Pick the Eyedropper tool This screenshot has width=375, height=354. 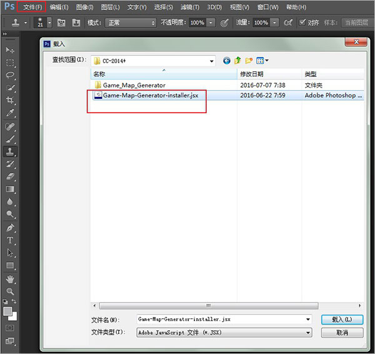(10, 113)
